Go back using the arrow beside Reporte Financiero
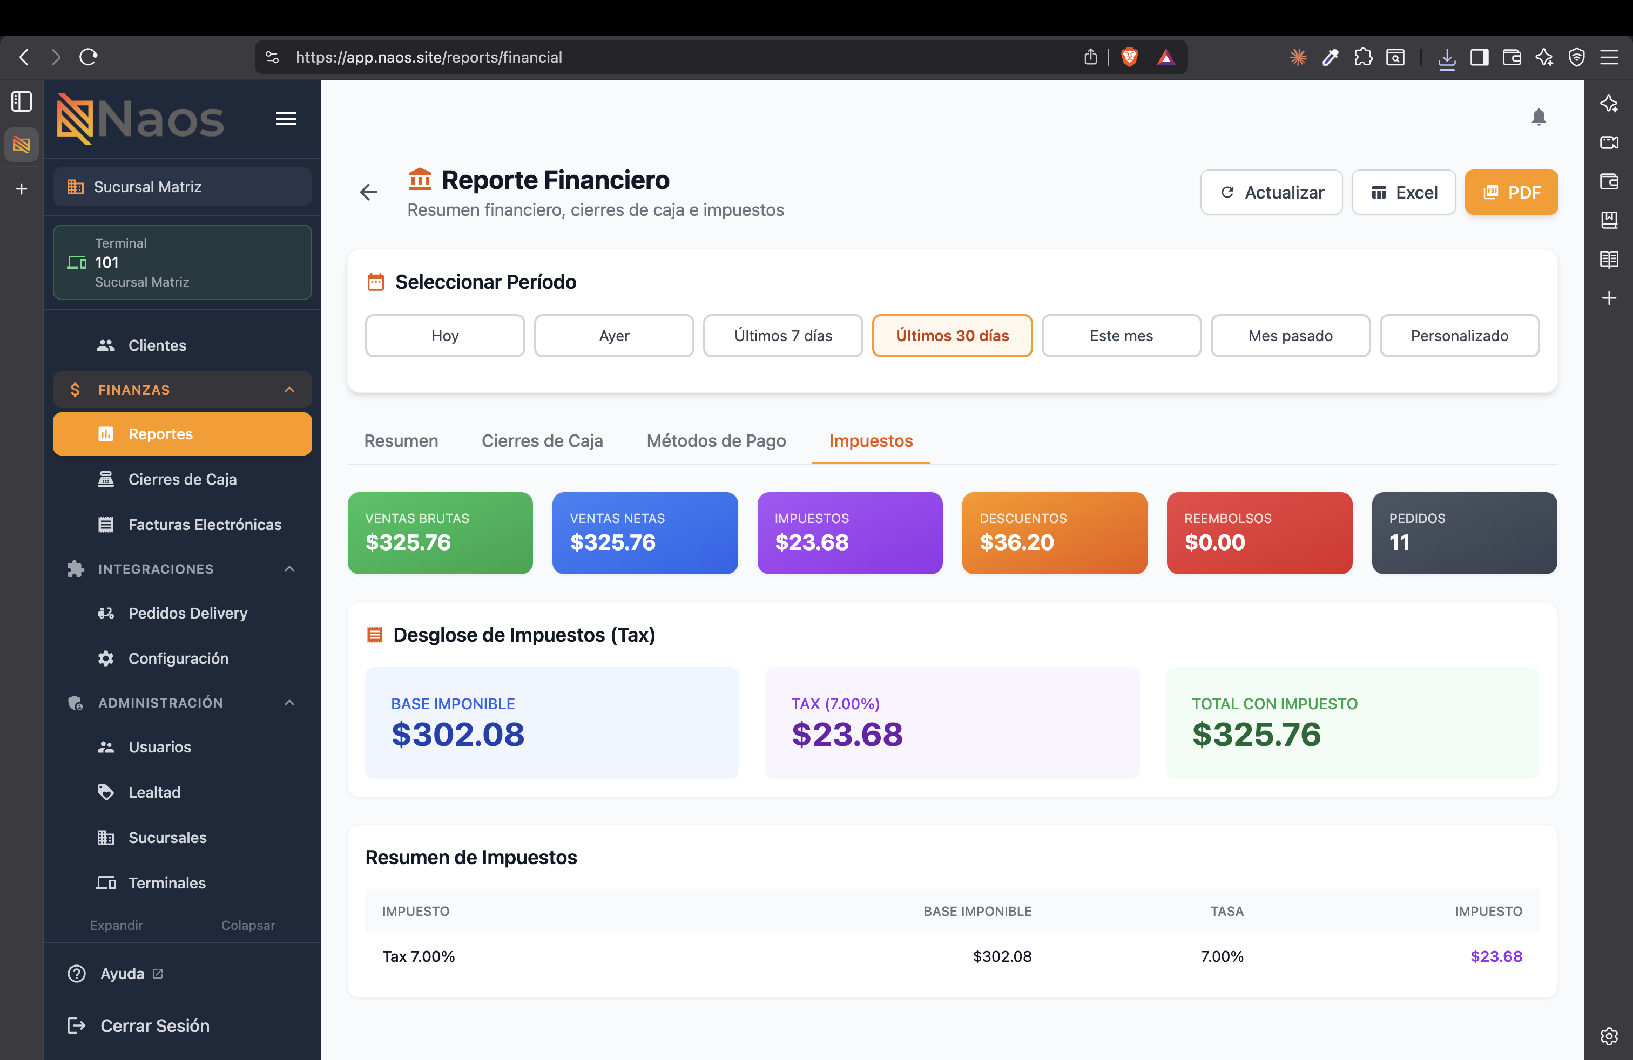This screenshot has height=1060, width=1633. 368,193
